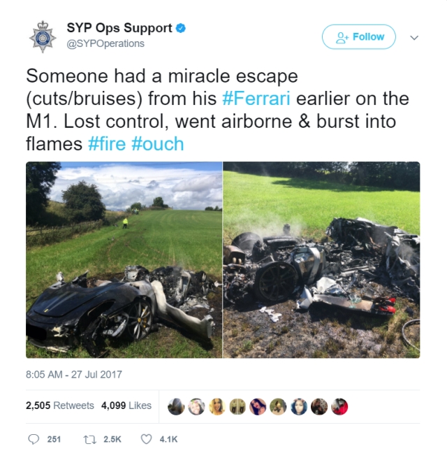This screenshot has height=458, width=447.
Task: Click the blue verified badge
Action: click(x=181, y=29)
